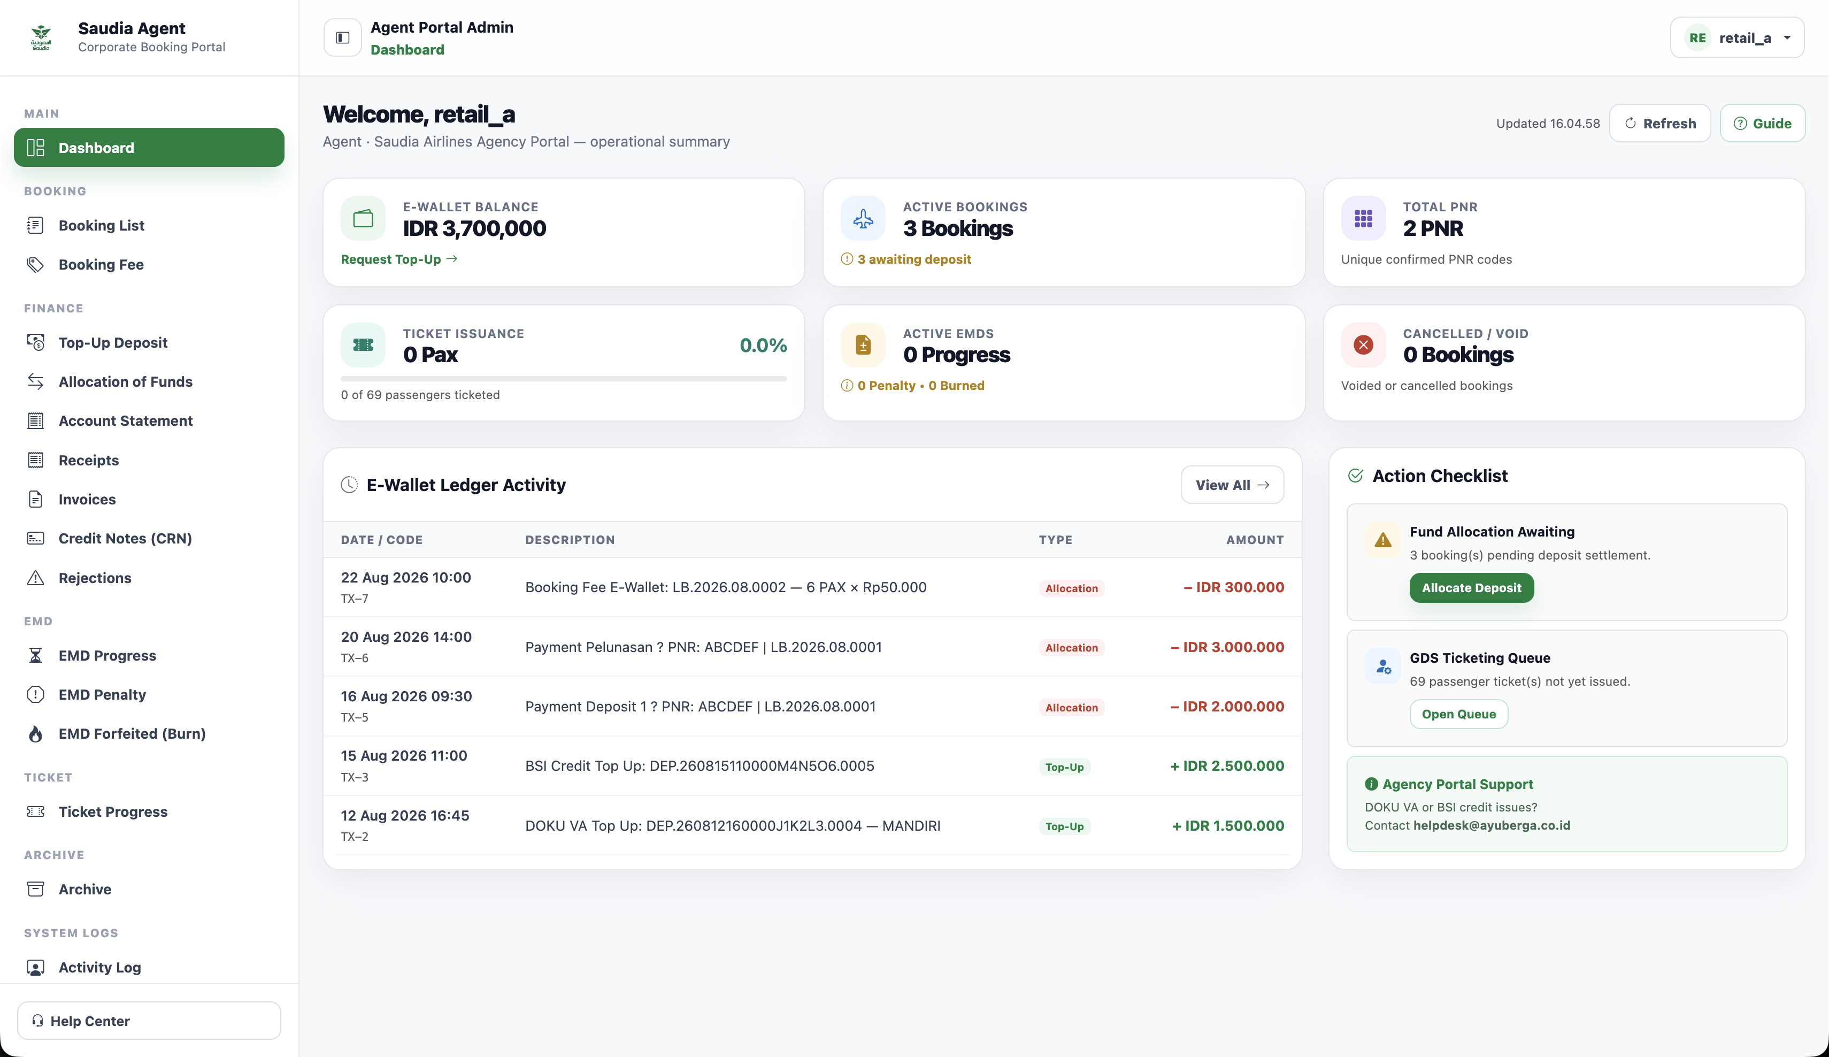Expand the retail_a user dropdown

click(1737, 38)
